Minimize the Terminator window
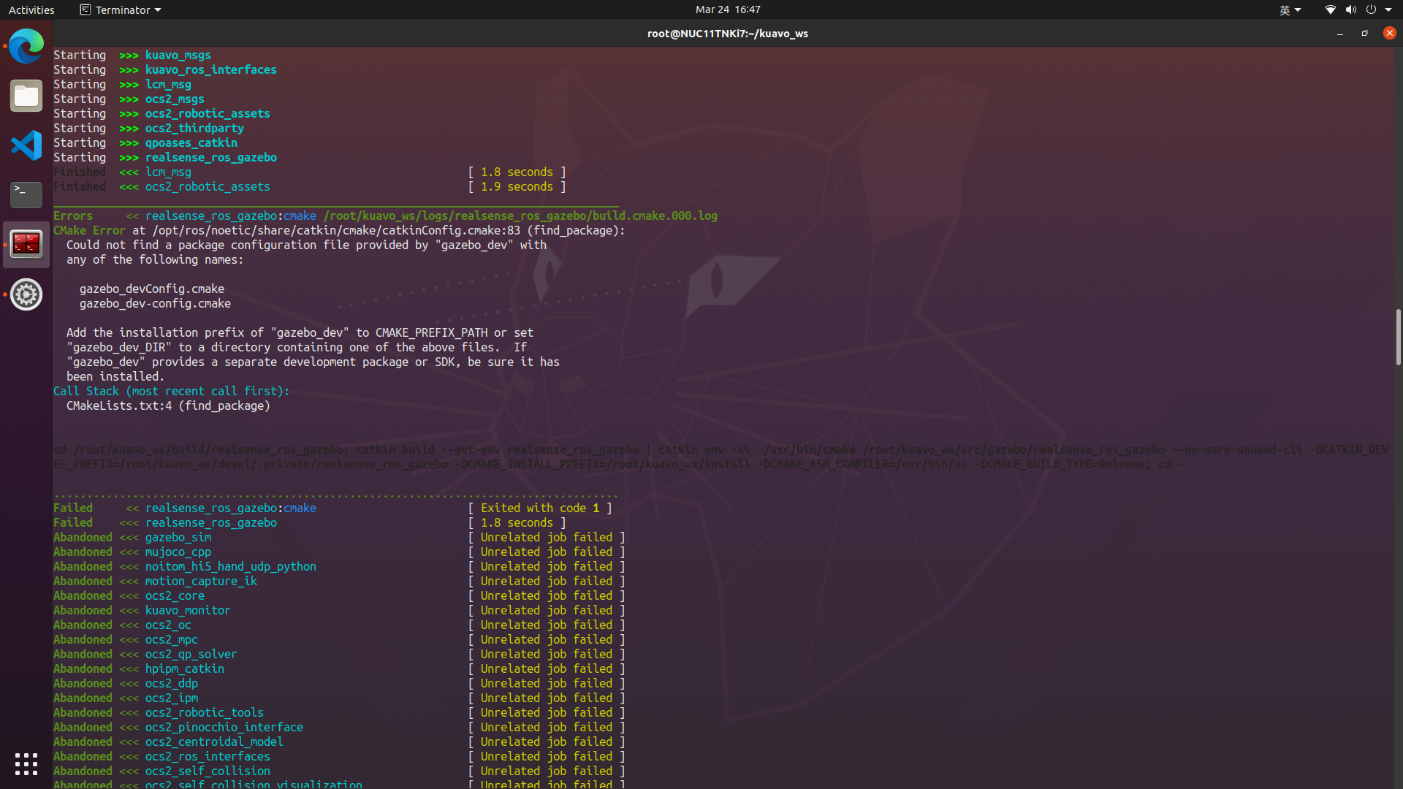This screenshot has height=789, width=1403. (1340, 34)
